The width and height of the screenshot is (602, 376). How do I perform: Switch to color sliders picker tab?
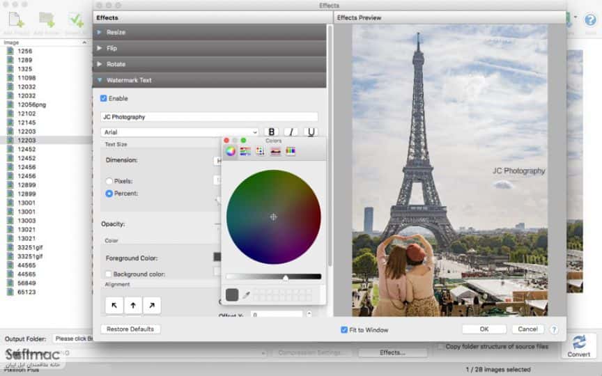point(245,151)
